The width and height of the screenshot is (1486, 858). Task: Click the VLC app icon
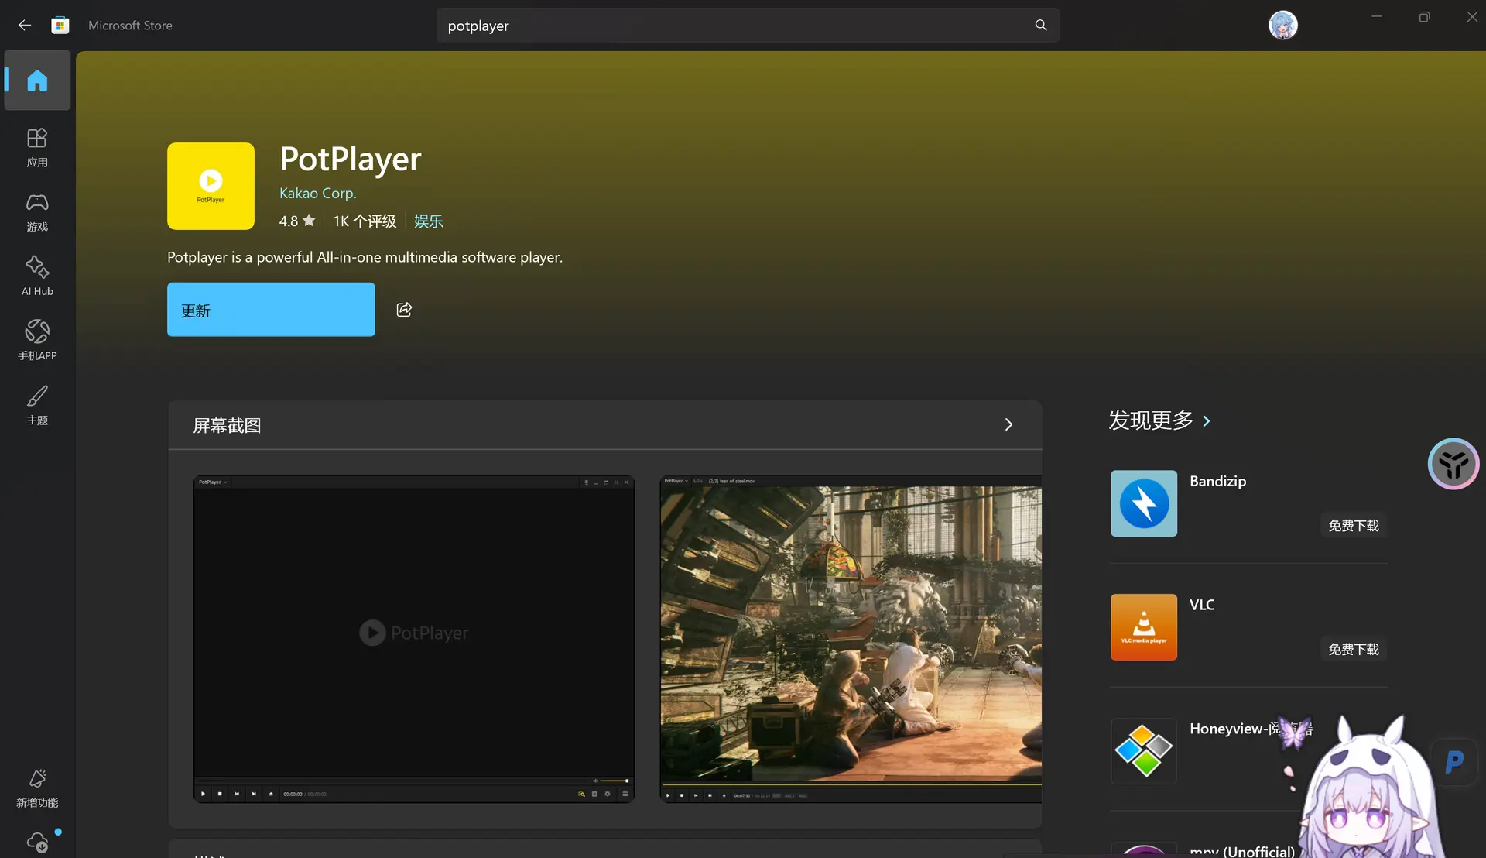click(1144, 627)
